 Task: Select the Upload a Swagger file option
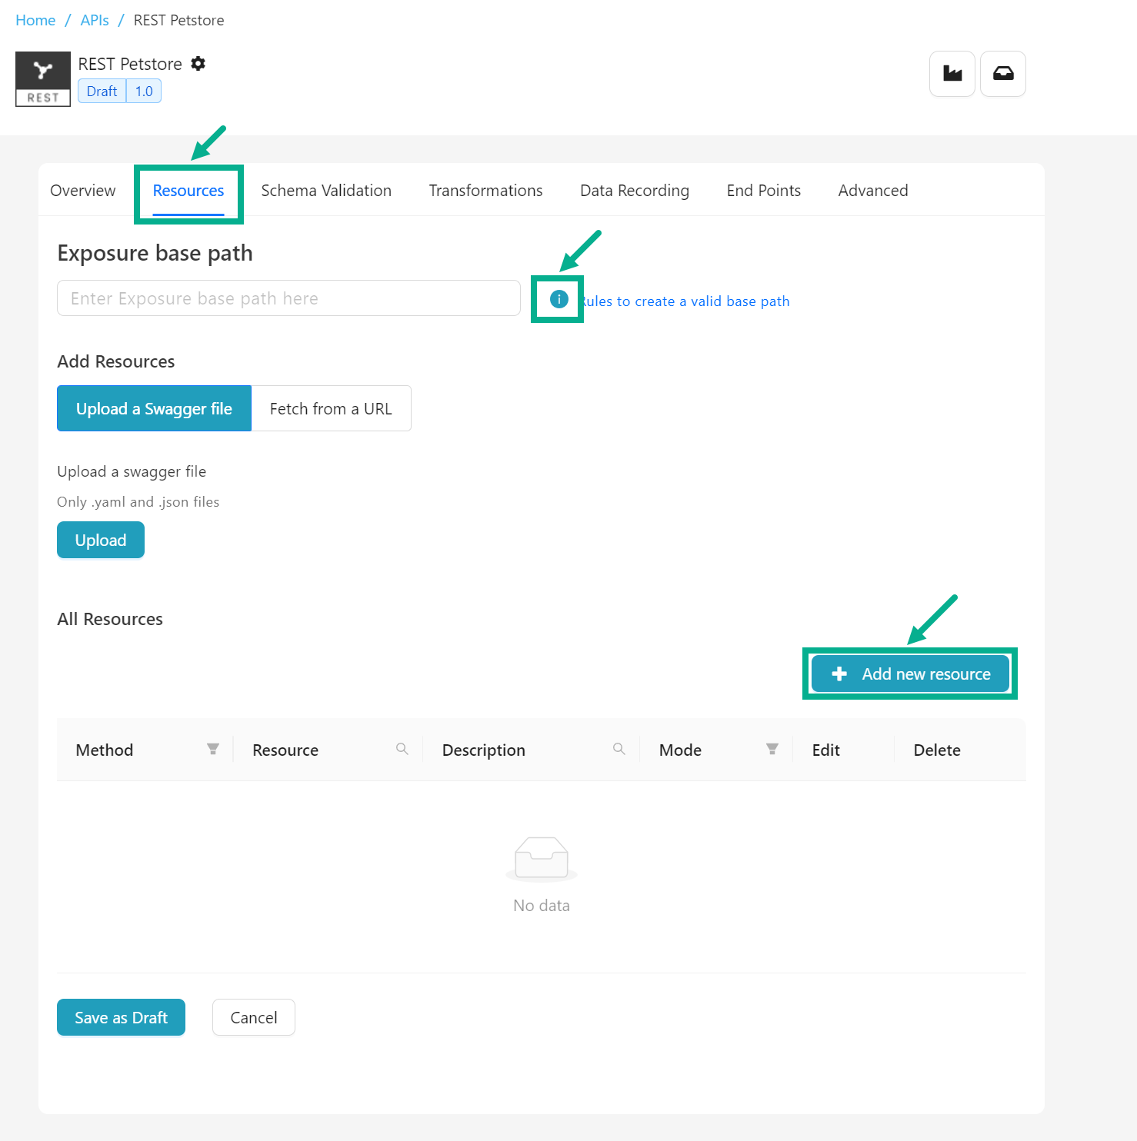154,408
